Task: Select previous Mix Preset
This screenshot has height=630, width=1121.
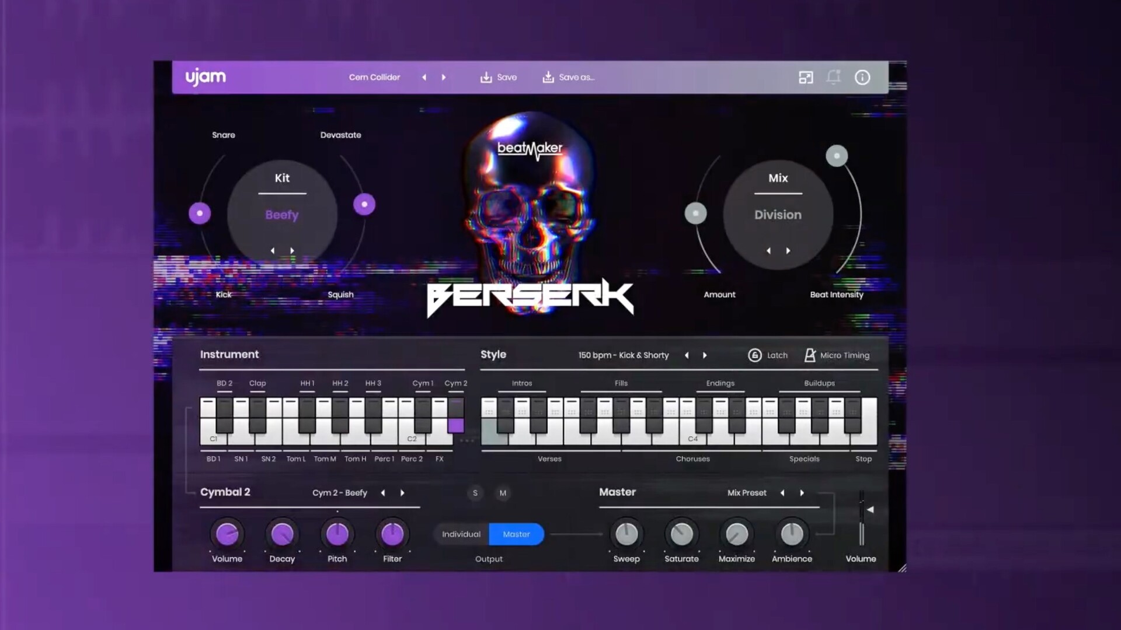Action: pos(782,493)
